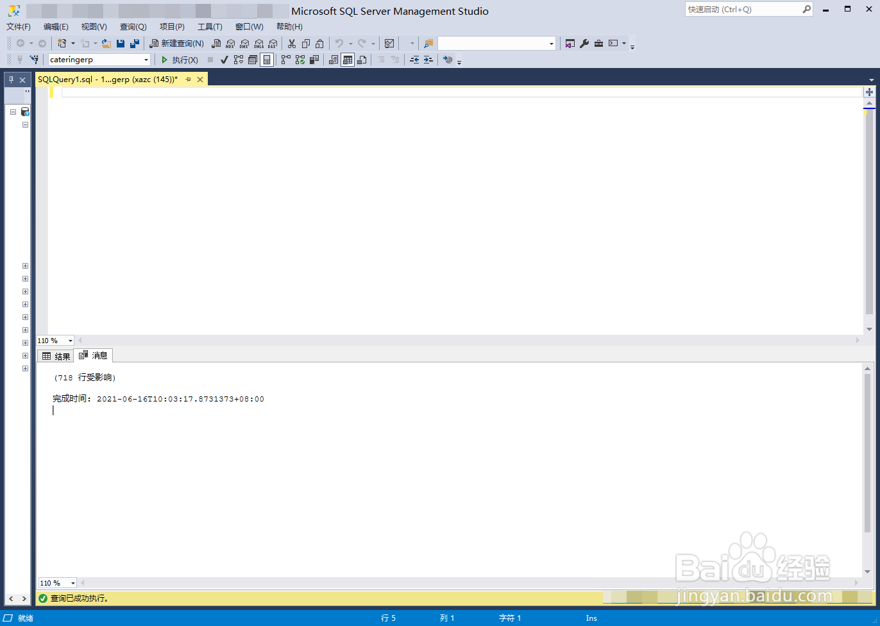Open the 编辑(E) menu
The image size is (880, 626).
pyautogui.click(x=56, y=26)
